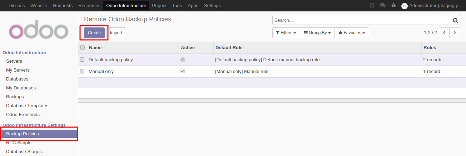Select the Default backup policy row checkbox

tap(82, 59)
